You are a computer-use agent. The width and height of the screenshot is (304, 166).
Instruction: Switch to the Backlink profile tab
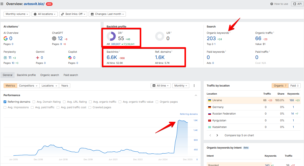coord(26,75)
